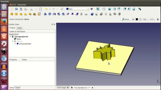Create a Torus primitive

[x=30, y=14]
